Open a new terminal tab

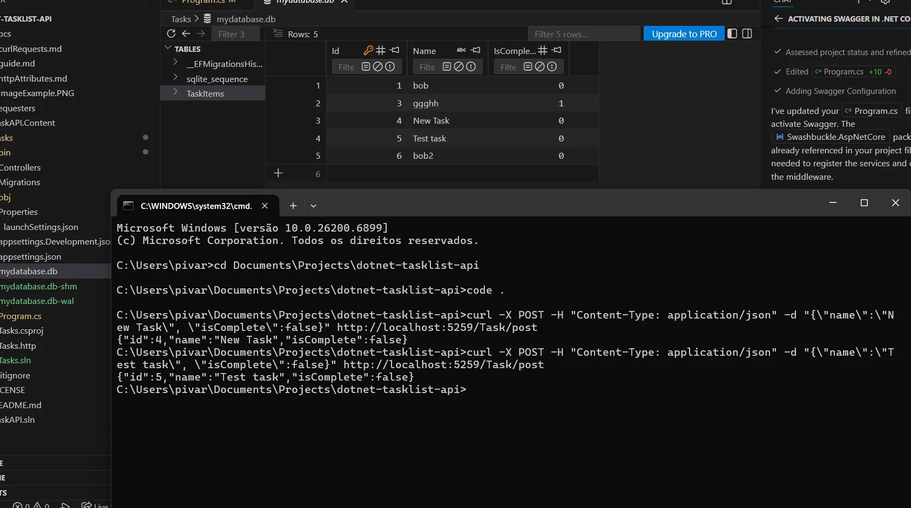click(x=293, y=206)
